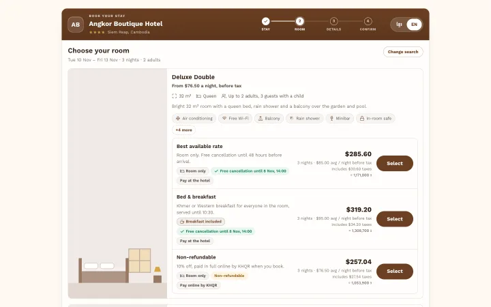This screenshot has width=491, height=307.
Task: Click free cancellation tag under Best available rate
Action: click(x=250, y=171)
